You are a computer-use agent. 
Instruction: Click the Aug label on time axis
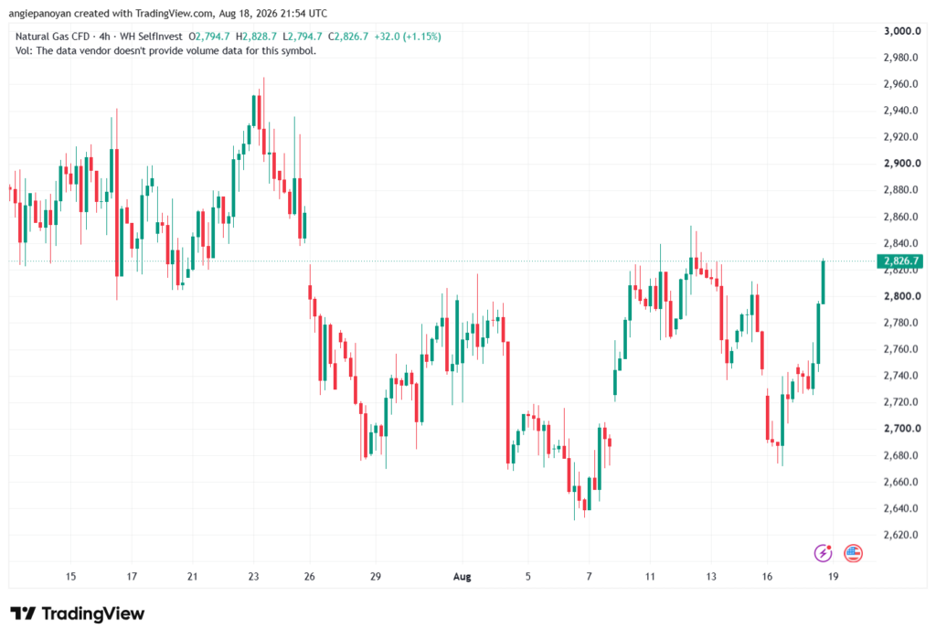[x=462, y=576]
